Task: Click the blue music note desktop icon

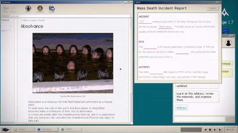Action: click(226, 31)
